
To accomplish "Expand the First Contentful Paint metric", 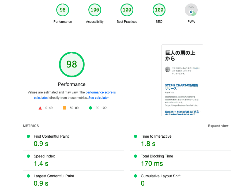I will coord(51,136).
